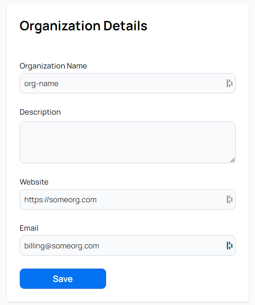Place cursor on the "https://someorg.com" text
The image size is (255, 305).
pyautogui.click(x=60, y=199)
